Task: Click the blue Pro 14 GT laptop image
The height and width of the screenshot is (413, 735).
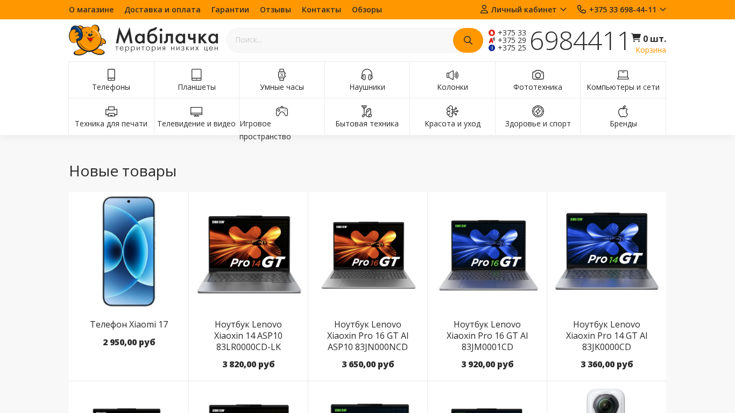Action: (x=607, y=251)
